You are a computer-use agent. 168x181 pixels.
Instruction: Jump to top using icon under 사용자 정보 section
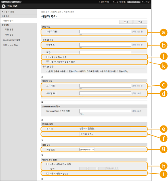pos(42,102)
